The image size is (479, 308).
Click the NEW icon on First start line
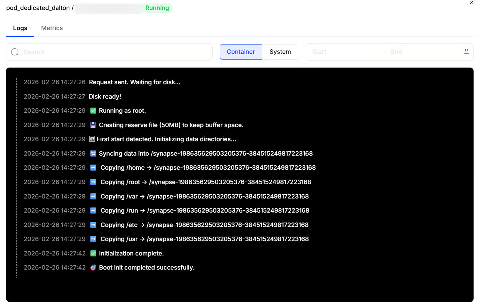point(92,139)
